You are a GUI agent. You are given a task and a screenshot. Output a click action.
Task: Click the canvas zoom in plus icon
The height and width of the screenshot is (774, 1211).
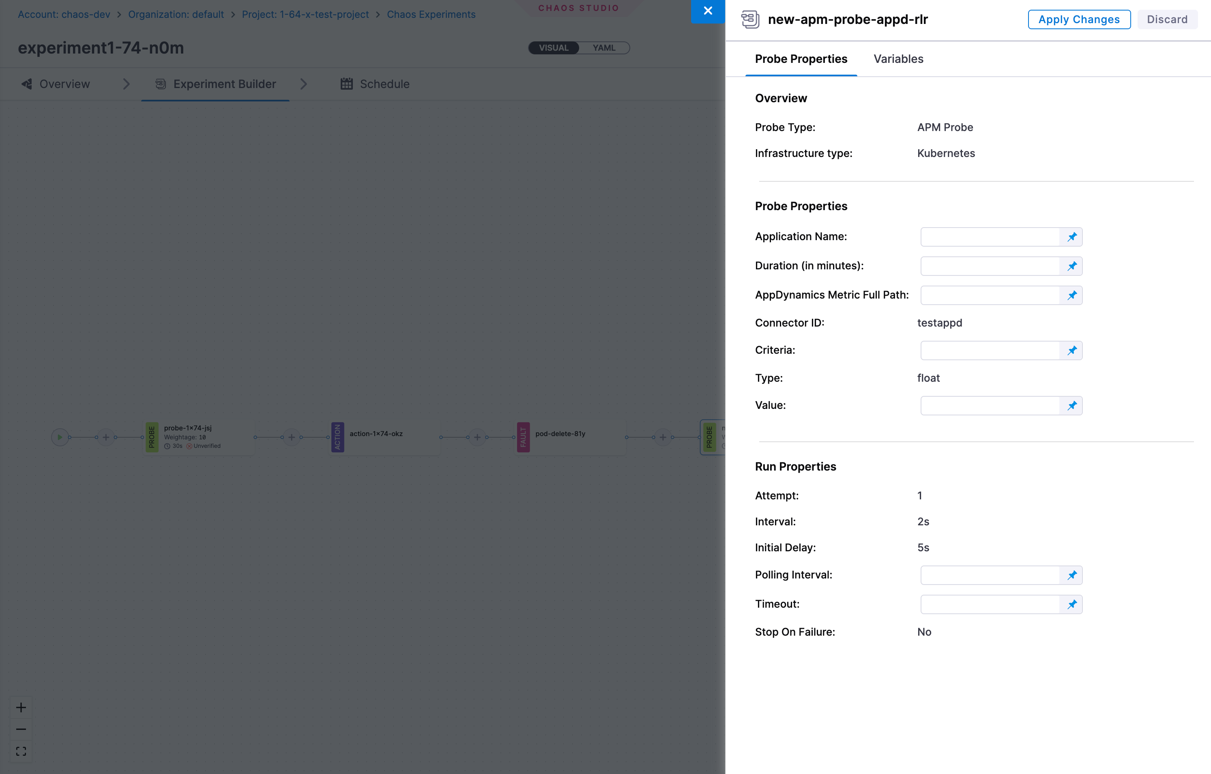coord(21,707)
